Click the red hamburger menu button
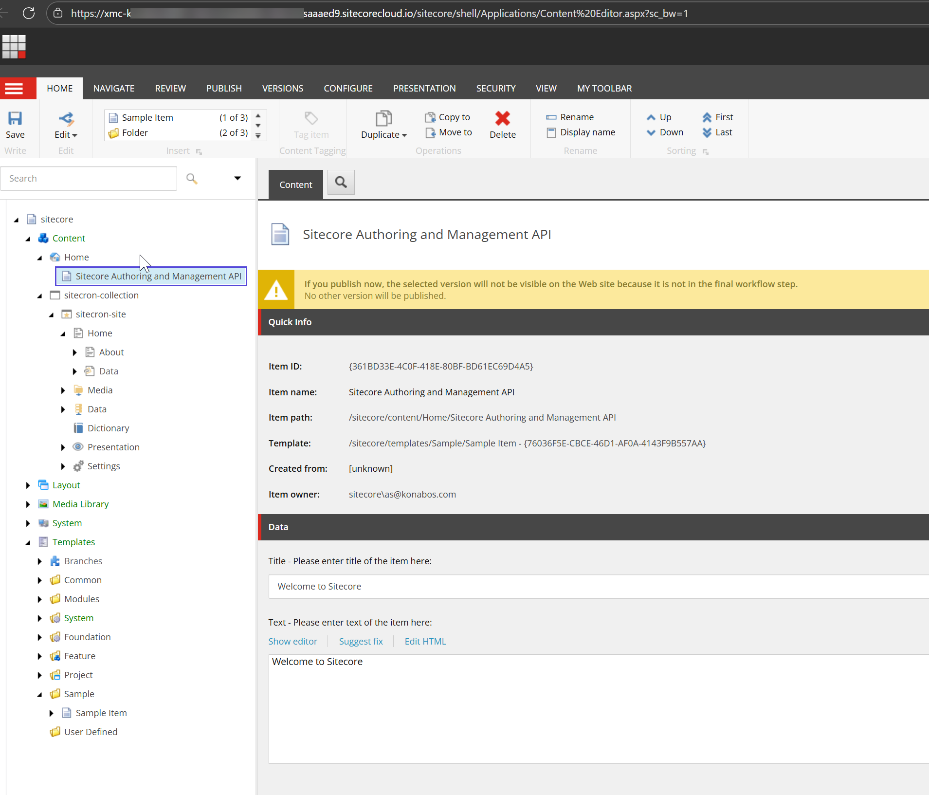929x795 pixels. pos(14,89)
